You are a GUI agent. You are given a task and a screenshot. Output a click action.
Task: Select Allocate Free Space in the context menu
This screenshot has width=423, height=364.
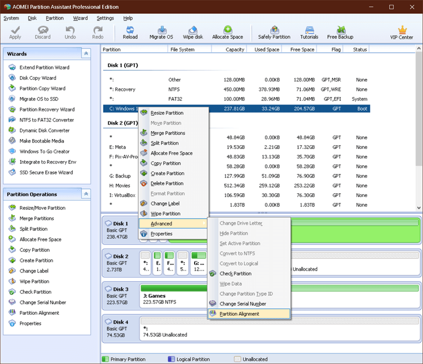coord(173,153)
